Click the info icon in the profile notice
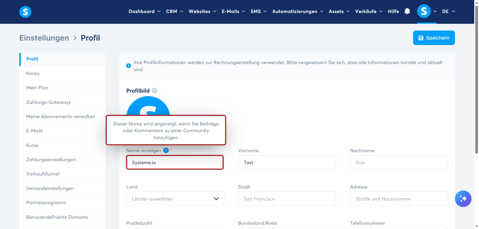479x229 pixels. click(128, 66)
